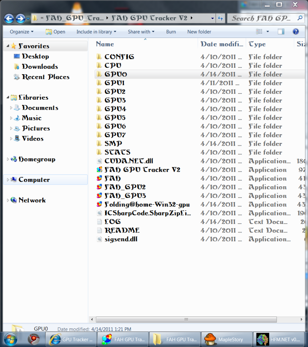
Task: Select the GPU6 folder icon
Action: coord(99,126)
